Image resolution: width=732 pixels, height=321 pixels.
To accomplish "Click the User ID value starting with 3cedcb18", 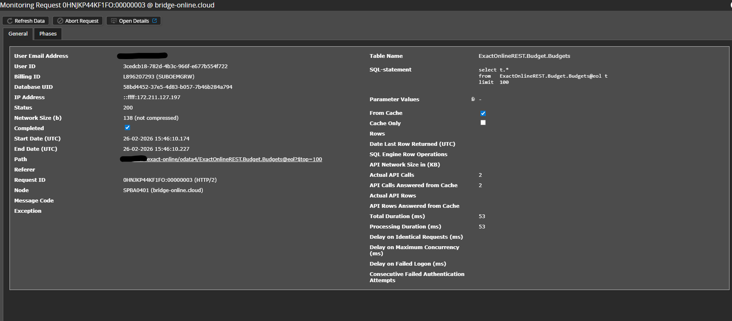I will tap(175, 67).
